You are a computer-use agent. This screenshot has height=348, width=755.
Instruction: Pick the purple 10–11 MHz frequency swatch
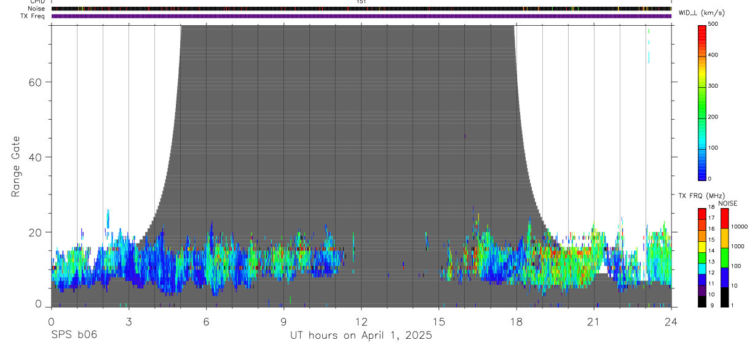702,290
